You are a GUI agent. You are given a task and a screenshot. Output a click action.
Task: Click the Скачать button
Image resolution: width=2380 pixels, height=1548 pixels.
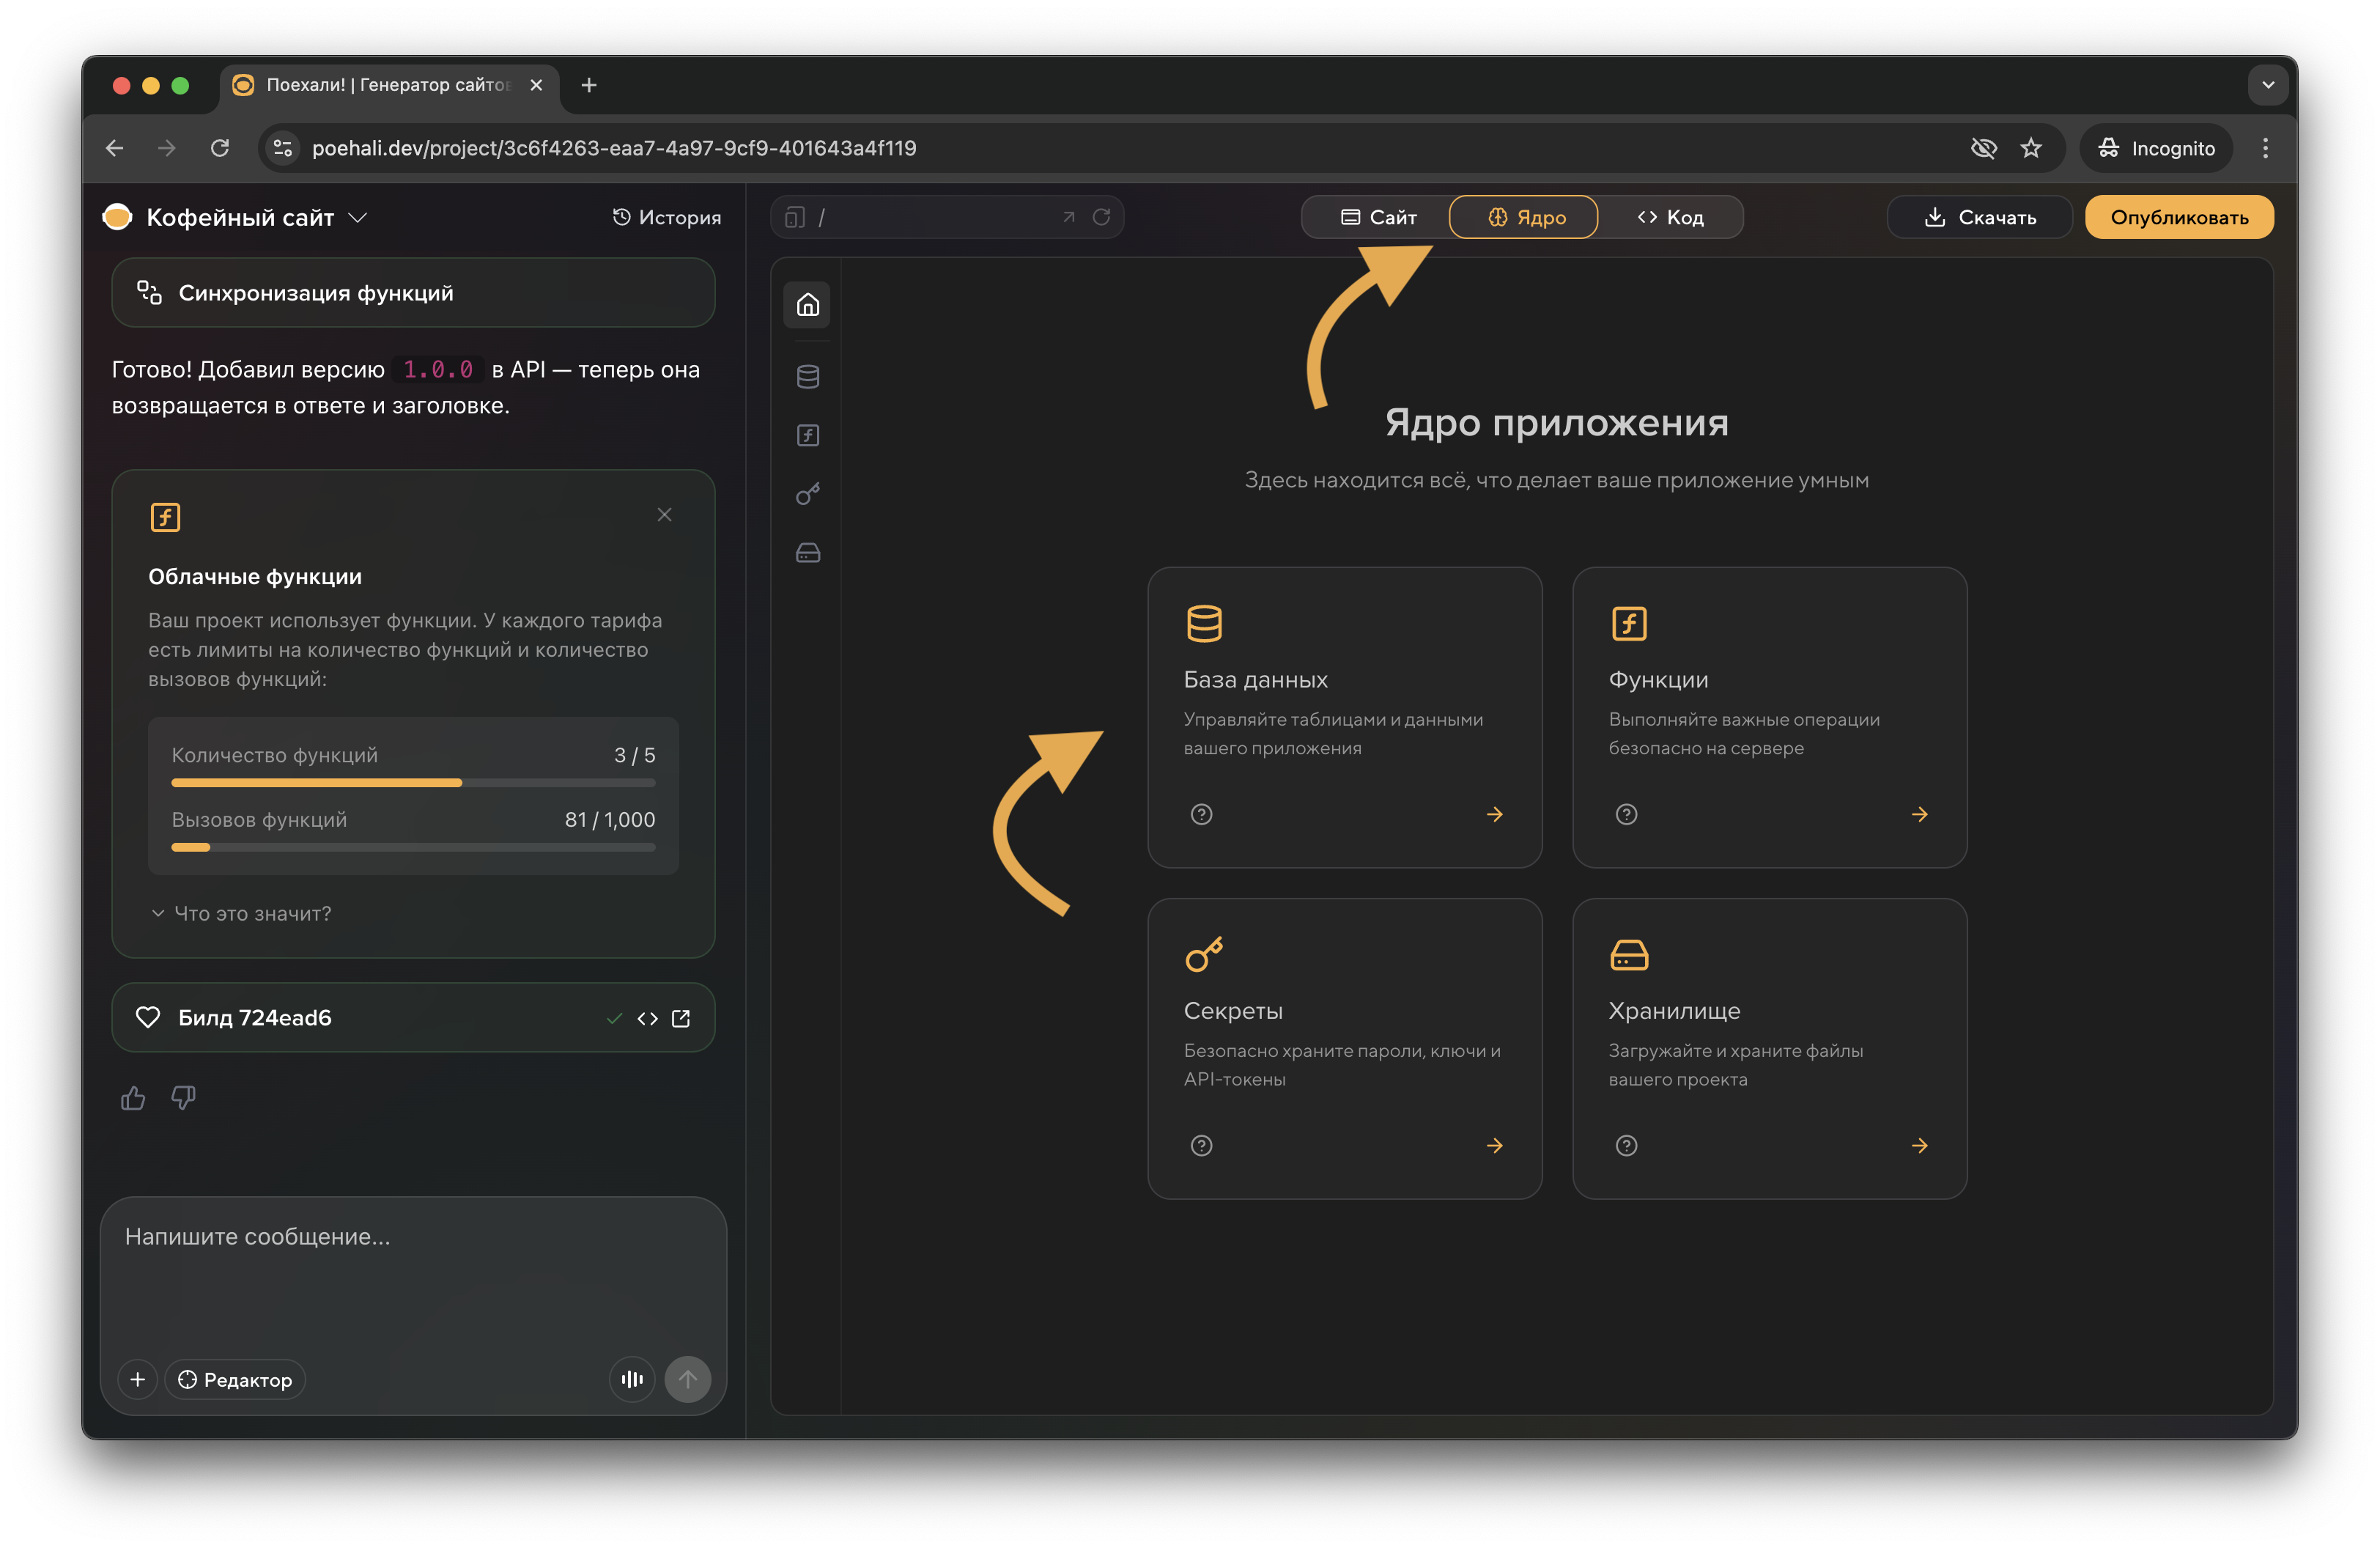point(1979,217)
